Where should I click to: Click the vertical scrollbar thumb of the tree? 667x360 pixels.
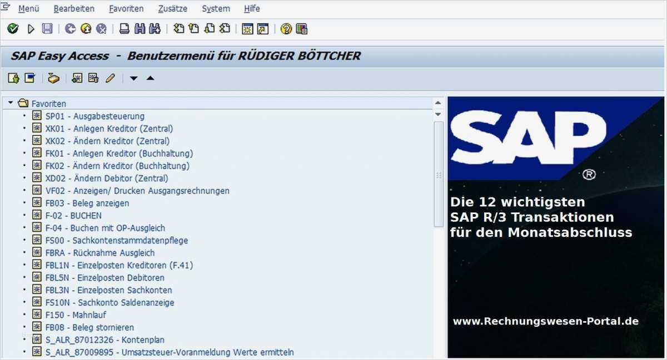pyautogui.click(x=439, y=174)
